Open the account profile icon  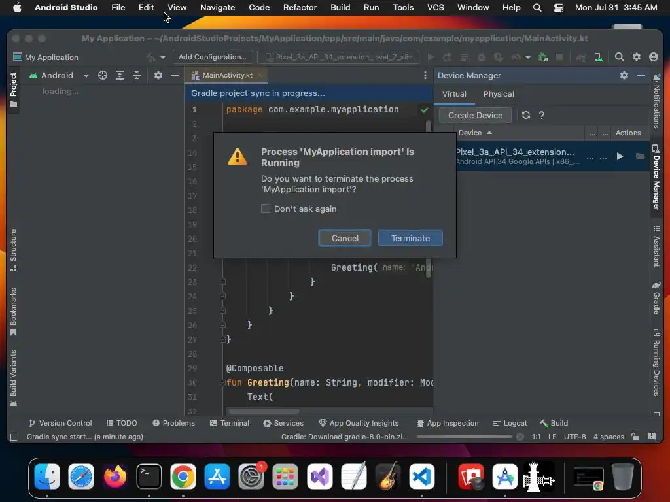point(654,57)
